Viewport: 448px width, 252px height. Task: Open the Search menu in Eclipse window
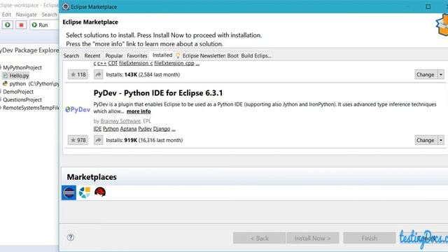coord(49,14)
